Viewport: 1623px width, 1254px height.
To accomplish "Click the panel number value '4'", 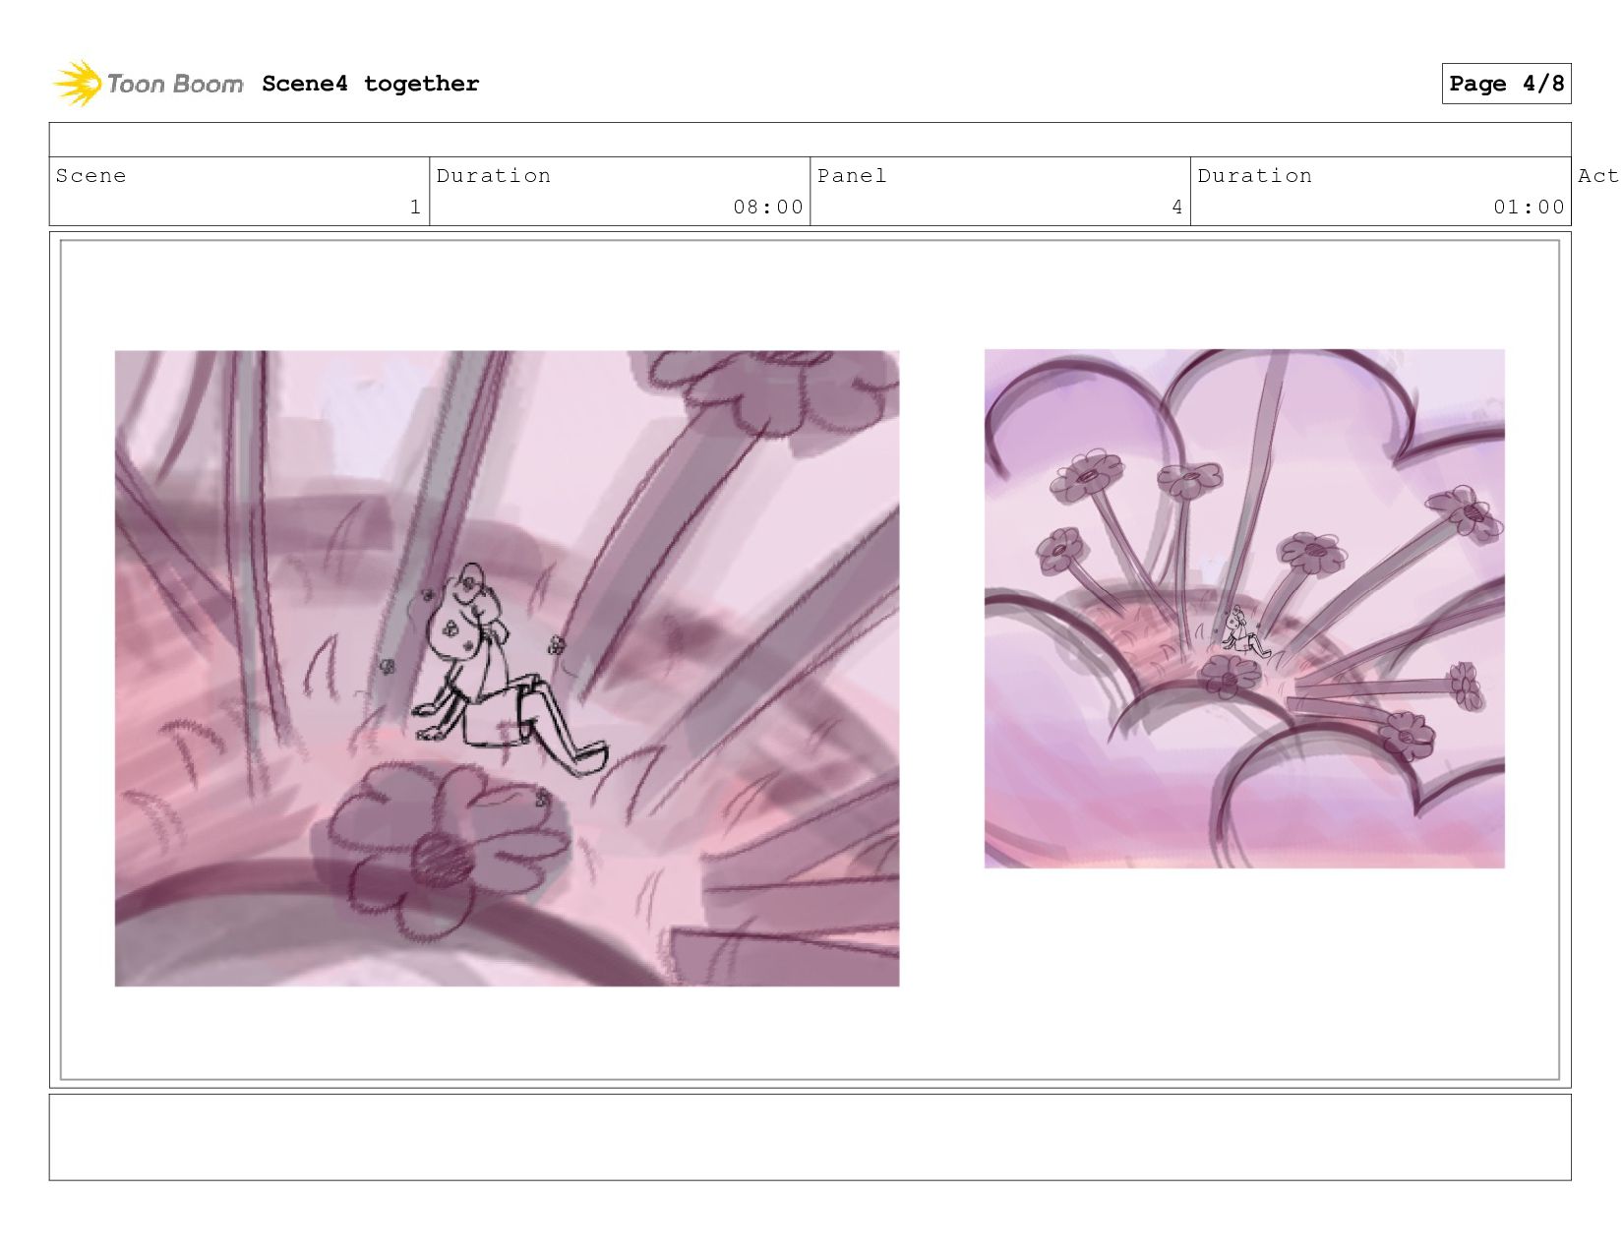I will tap(1177, 207).
